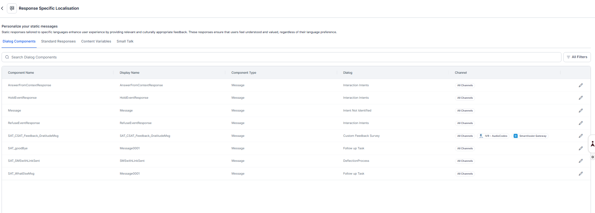Click pencil icon for HoldEventResponse row
Viewport: 595px width, 213px height.
pyautogui.click(x=581, y=98)
